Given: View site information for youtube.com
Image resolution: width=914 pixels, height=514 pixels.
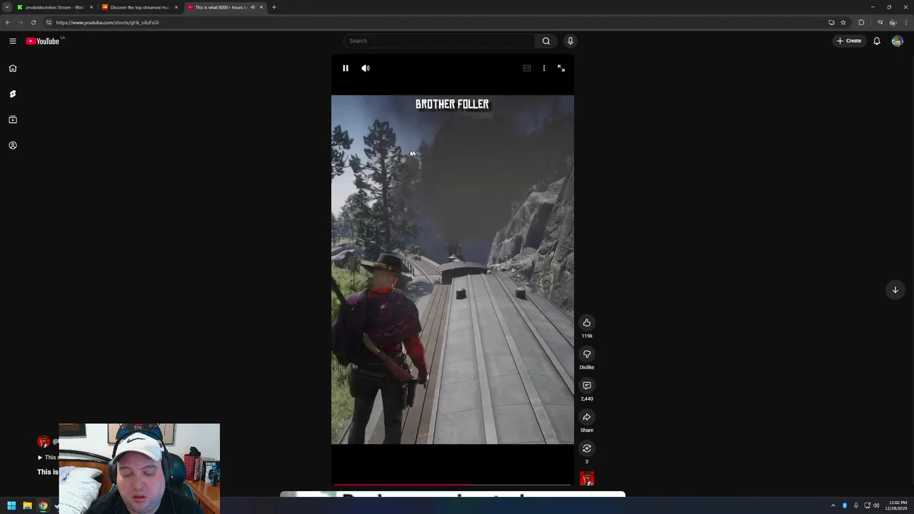Looking at the screenshot, I should click(x=49, y=22).
